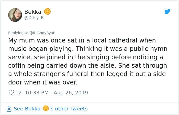The height and width of the screenshot is (115, 179).
Task: Click the sun emoji in the footer link
Action: coord(46,109)
